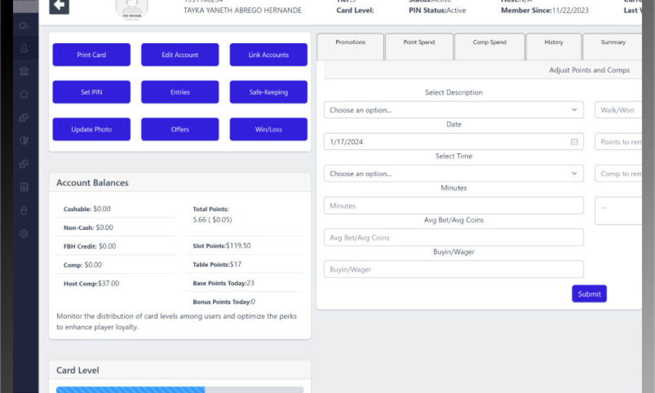Screen dimensions: 655x393
Task: Open the Point Spend tab
Action: click(x=419, y=43)
